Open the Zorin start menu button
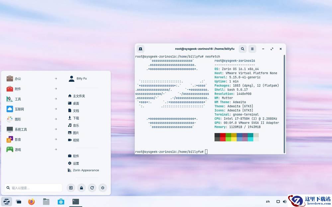Screen dimensions: 332x207 pyautogui.click(x=6, y=202)
